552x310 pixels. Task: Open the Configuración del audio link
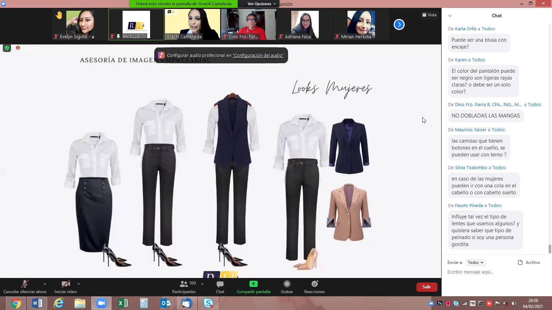[258, 55]
